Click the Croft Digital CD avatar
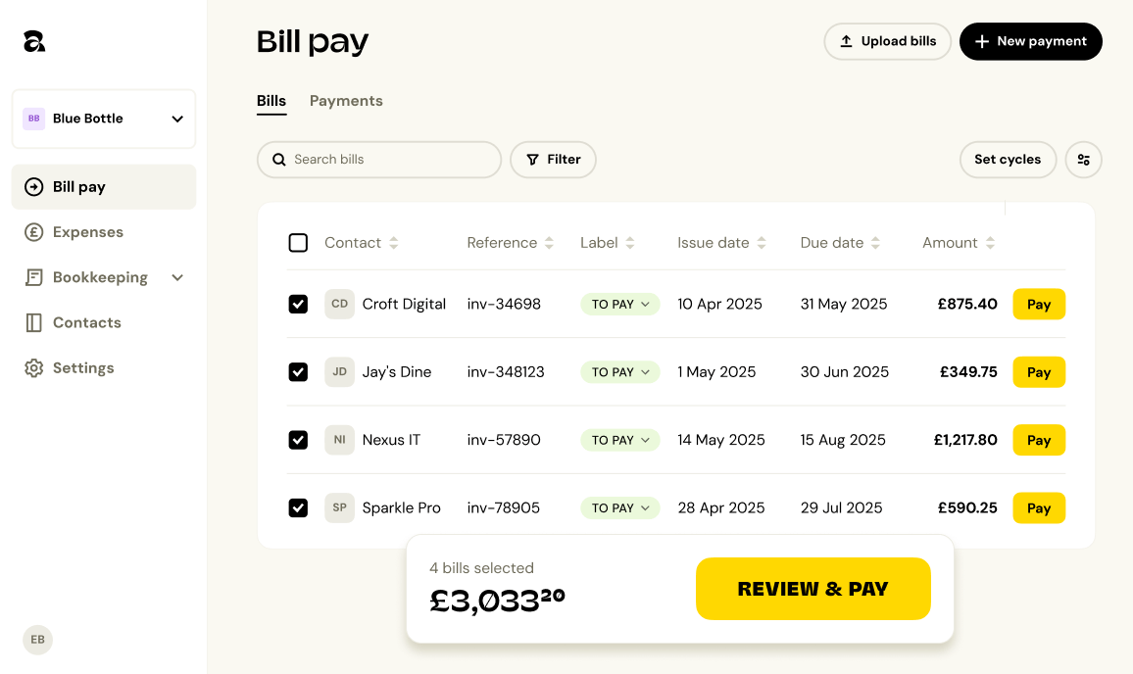The width and height of the screenshot is (1133, 674). (339, 304)
